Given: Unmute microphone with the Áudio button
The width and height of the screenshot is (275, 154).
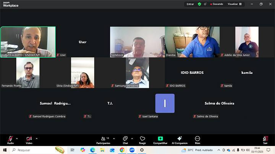Looking at the screenshot, I should [x=10, y=139].
